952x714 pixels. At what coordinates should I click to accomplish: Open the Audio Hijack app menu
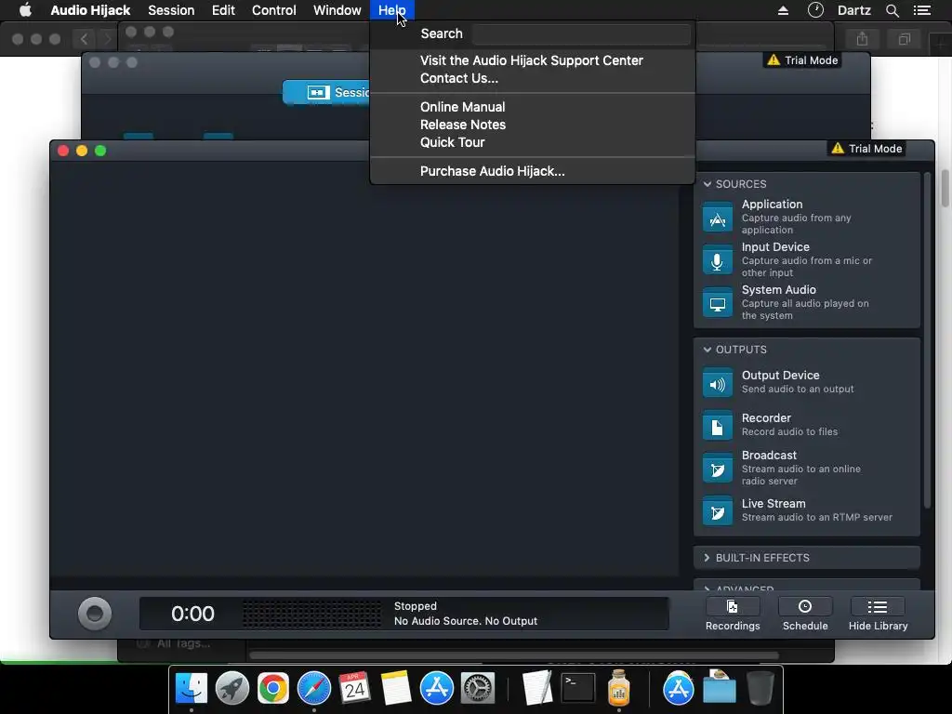pyautogui.click(x=90, y=10)
